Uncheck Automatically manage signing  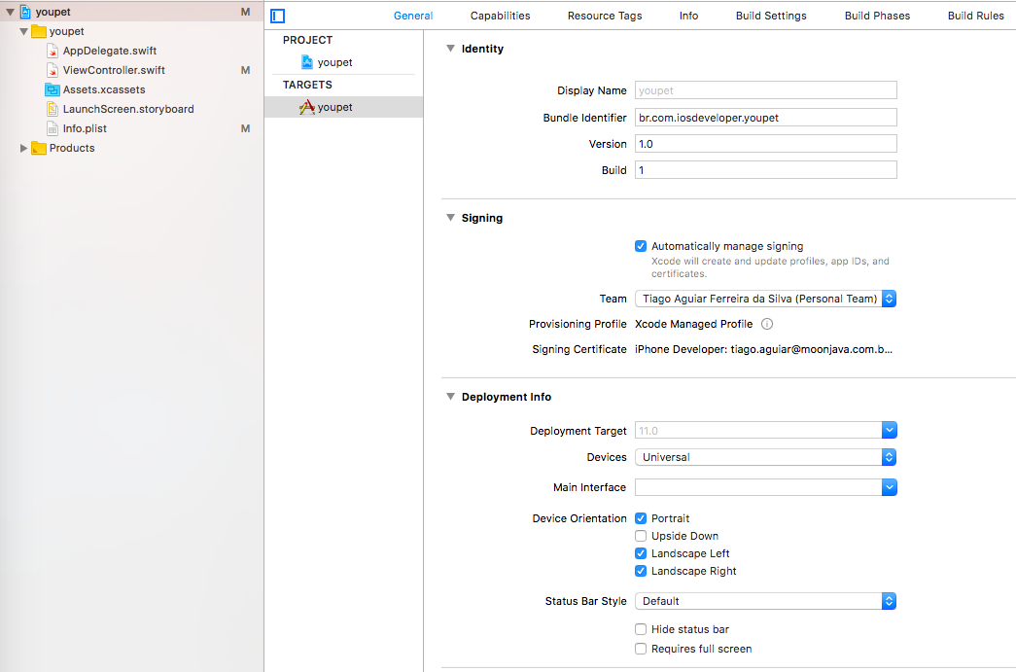pos(641,246)
